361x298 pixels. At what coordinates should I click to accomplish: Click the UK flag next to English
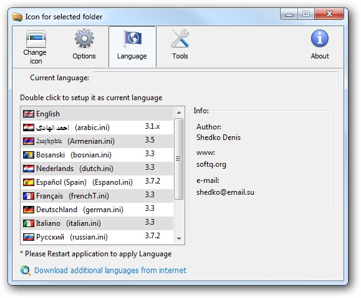click(29, 114)
